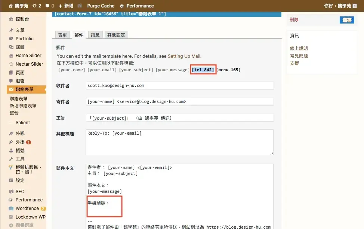The height and width of the screenshot is (229, 364).
Task: Select the 郵件 tab
Action: [79, 35]
